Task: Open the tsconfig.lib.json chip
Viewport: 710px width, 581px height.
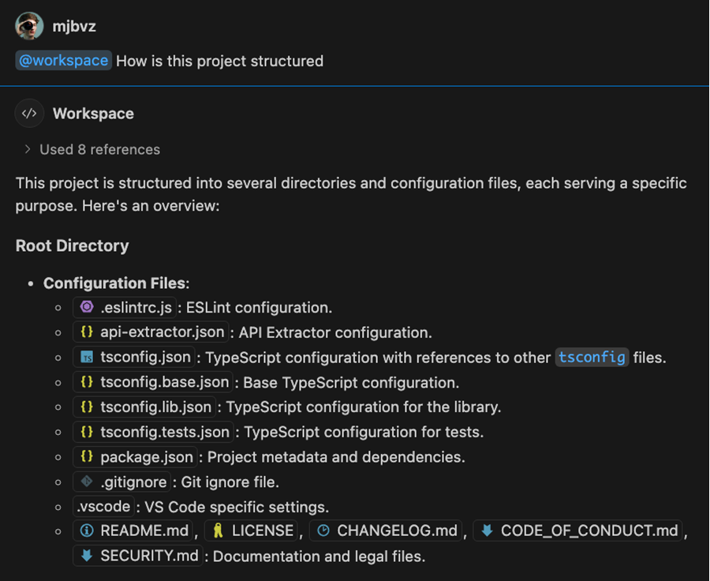Action: tap(148, 407)
